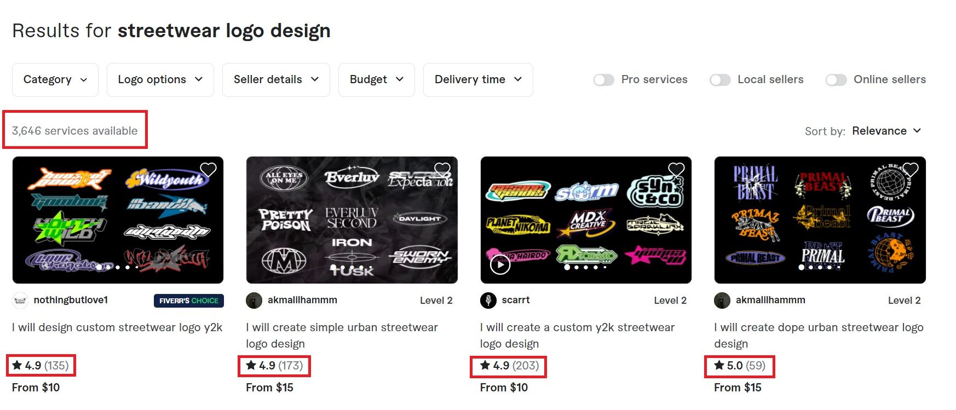Screen dimensions: 956x410
Task: Turn on Local sellers filter
Action: [x=720, y=80]
